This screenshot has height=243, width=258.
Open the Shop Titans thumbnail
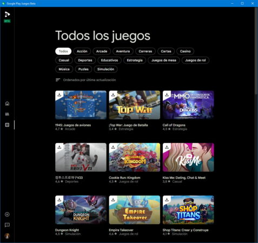point(188,210)
